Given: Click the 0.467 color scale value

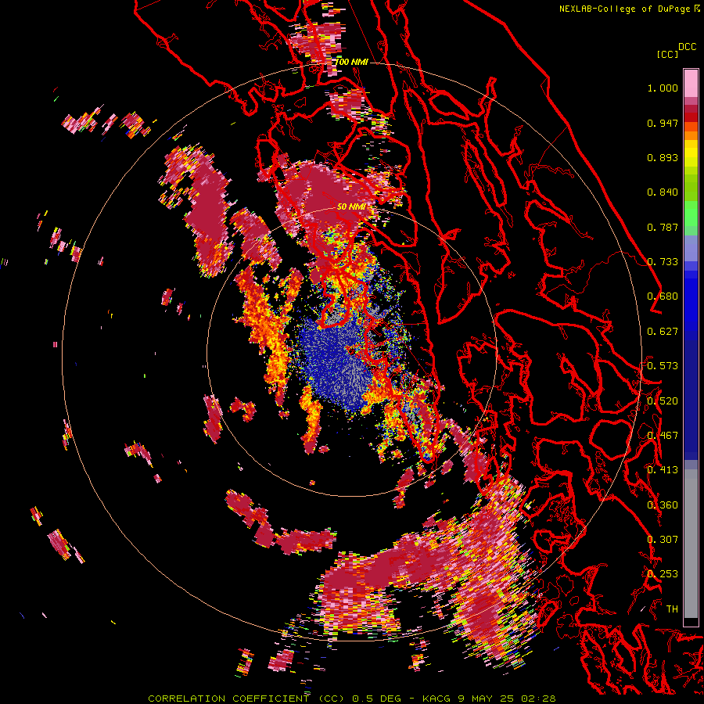Looking at the screenshot, I should tap(663, 435).
